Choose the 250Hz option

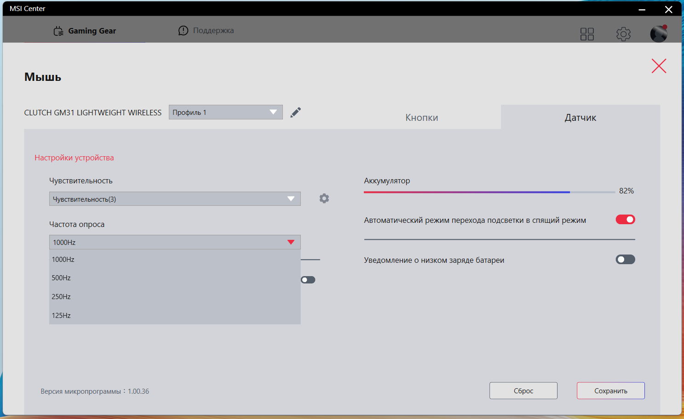tap(175, 297)
